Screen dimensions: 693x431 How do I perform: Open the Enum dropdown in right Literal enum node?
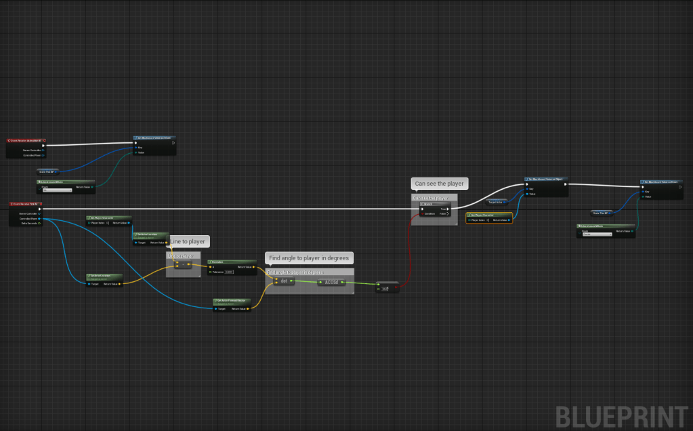(x=597, y=234)
